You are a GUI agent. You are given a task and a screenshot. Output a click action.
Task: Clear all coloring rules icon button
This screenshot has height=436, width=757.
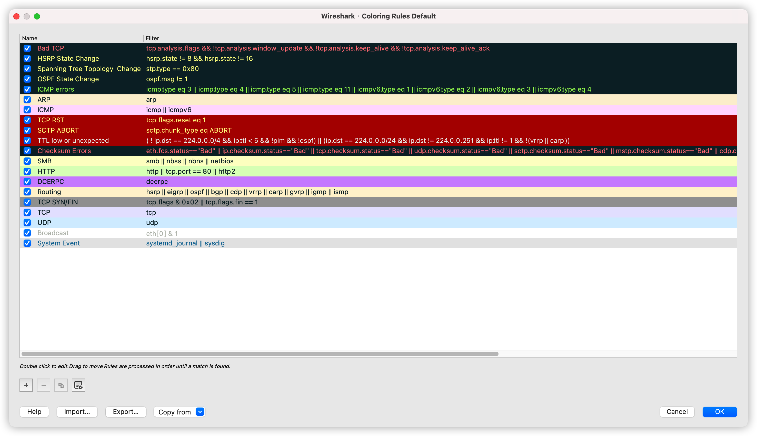click(78, 385)
